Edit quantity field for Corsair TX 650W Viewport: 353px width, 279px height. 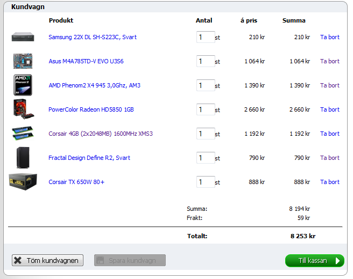click(205, 182)
